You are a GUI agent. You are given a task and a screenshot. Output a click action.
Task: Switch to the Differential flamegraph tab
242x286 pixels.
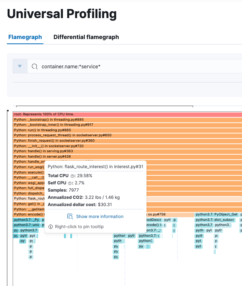point(86,37)
